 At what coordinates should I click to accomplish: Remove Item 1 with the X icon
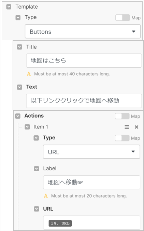click(x=136, y=127)
